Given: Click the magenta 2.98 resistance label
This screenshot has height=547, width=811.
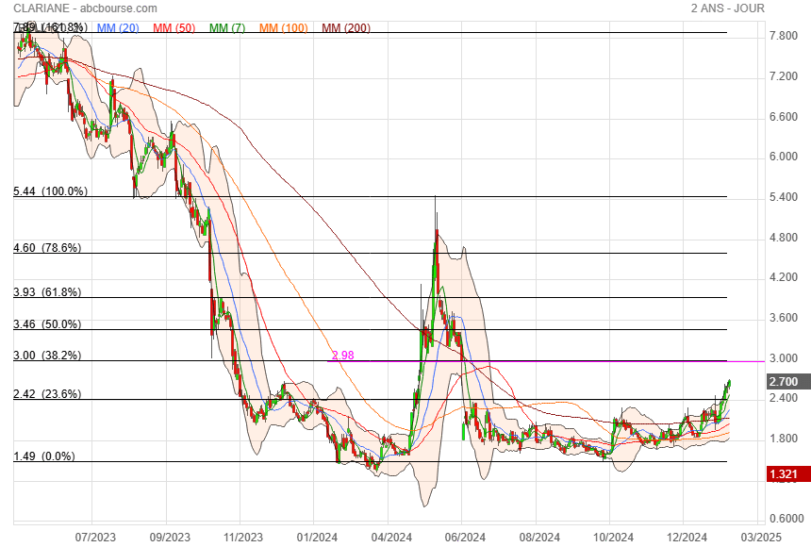Looking at the screenshot, I should pos(343,355).
